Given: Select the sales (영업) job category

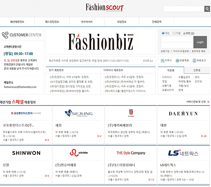Looking at the screenshot, I should (x=165, y=81).
